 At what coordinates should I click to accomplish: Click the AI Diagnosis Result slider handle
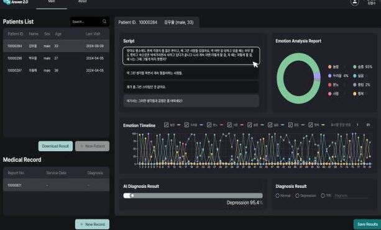point(132,195)
